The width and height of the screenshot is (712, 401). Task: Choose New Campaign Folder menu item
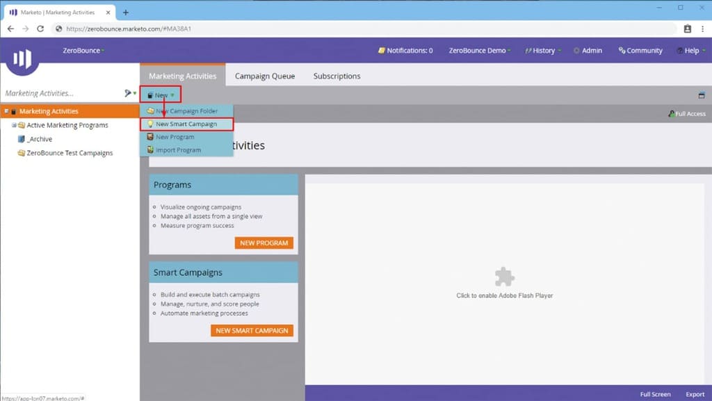pyautogui.click(x=186, y=111)
